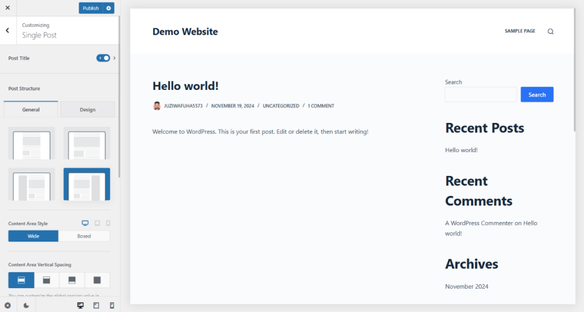Click the blue Search button

(x=537, y=95)
